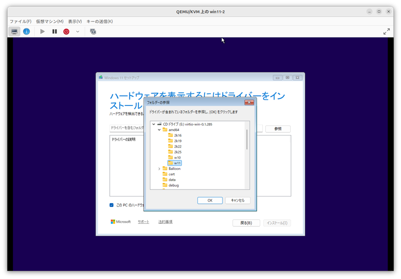The image size is (401, 279).
Task: Click キャンセル in the folder browse dialog
Action: point(238,200)
